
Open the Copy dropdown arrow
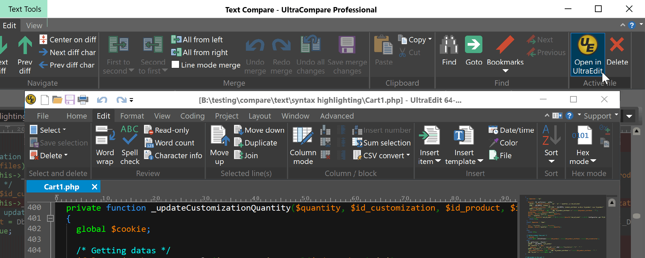(x=430, y=39)
